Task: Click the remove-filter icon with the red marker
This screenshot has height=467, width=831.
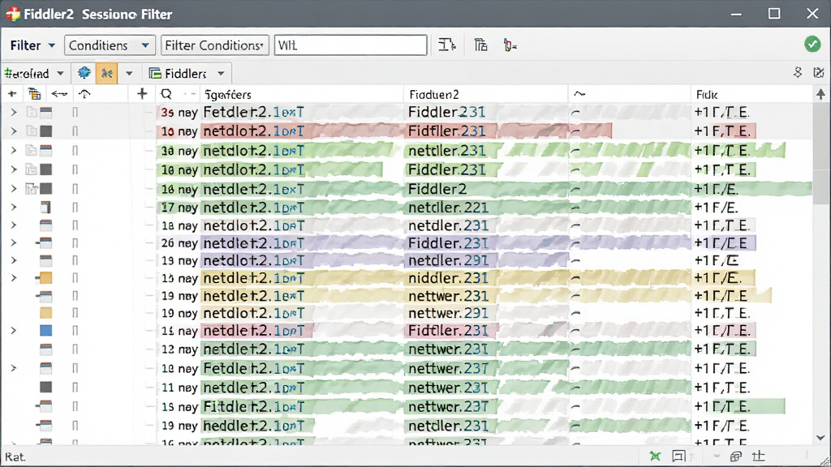Action: click(x=510, y=45)
